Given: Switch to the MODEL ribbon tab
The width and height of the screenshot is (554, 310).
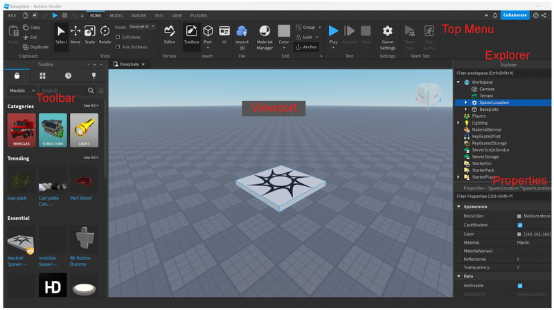Looking at the screenshot, I should pos(116,15).
